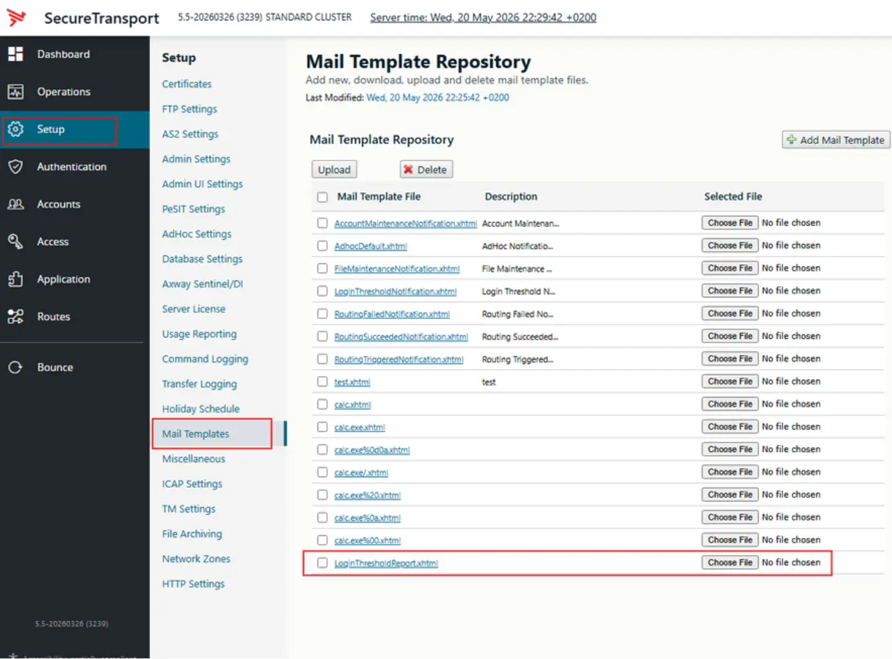This screenshot has height=659, width=892.
Task: Choose File for AccountMaintenanceNotification.xhtml row
Action: (730, 223)
